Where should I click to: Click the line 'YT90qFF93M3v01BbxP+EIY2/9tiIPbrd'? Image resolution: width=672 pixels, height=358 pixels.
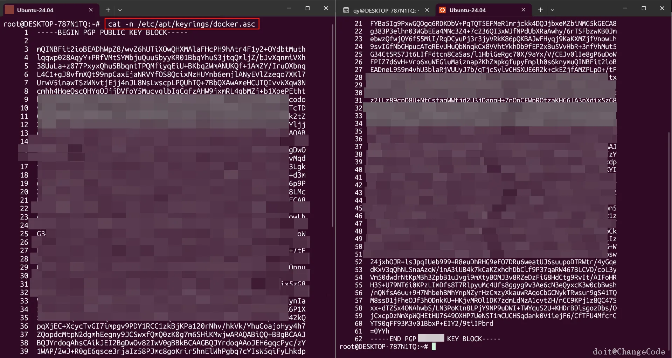point(431,323)
